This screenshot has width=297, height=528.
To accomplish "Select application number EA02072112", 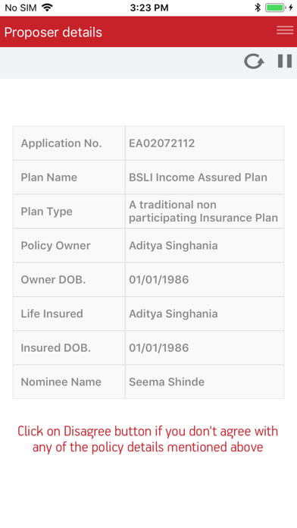I will pos(162,143).
